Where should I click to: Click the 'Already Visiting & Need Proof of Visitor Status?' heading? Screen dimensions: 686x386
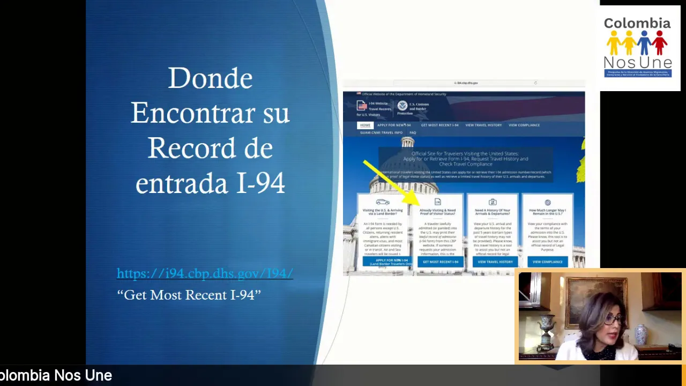coord(437,212)
